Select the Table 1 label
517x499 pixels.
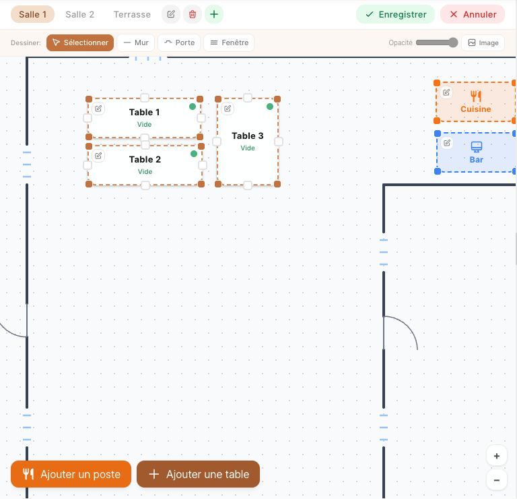tap(145, 113)
